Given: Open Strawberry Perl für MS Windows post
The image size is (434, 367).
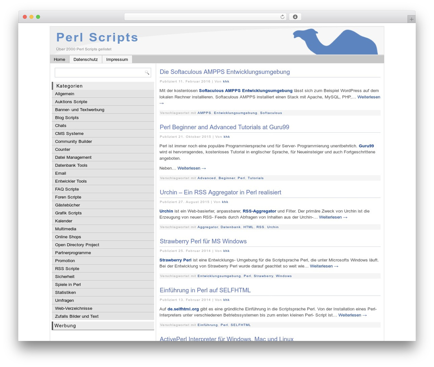Looking at the screenshot, I should (x=203, y=241).
